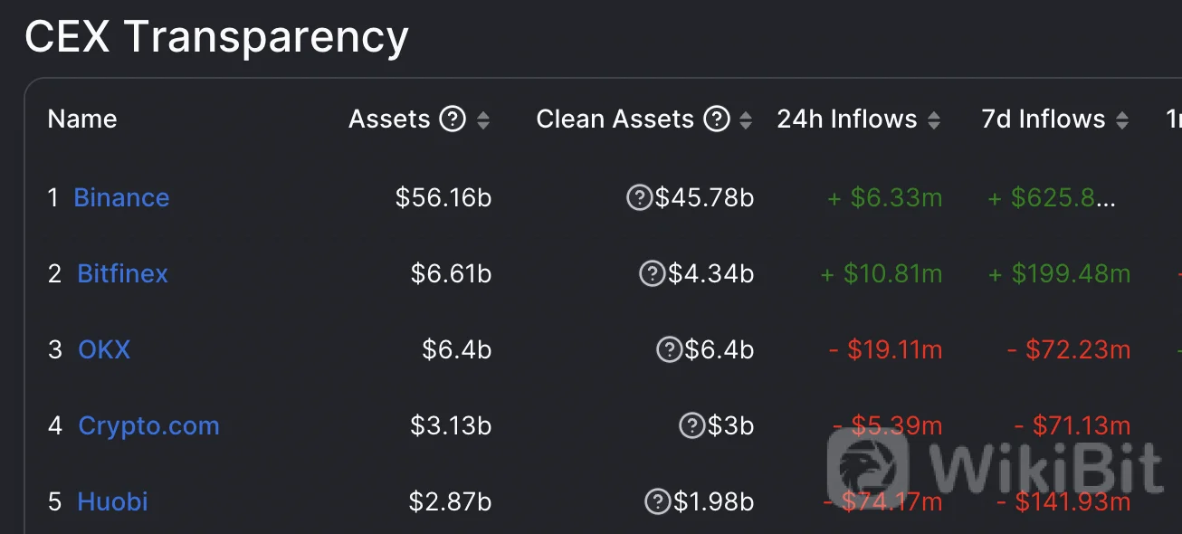
Task: Click the Clean Assets header label
Action: click(x=615, y=119)
